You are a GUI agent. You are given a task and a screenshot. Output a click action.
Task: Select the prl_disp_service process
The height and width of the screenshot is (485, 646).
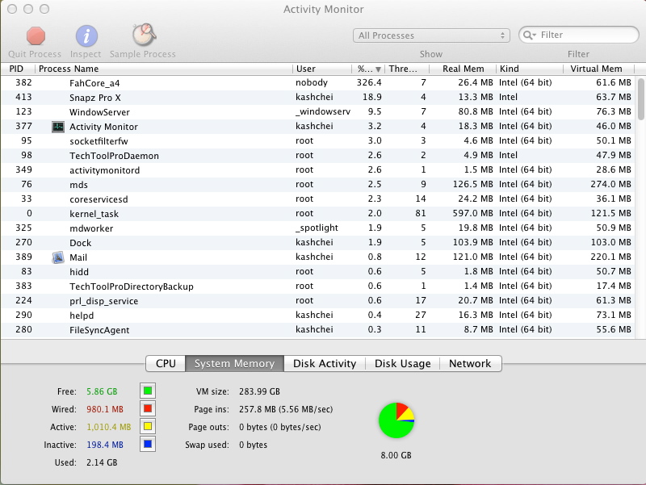click(x=317, y=300)
